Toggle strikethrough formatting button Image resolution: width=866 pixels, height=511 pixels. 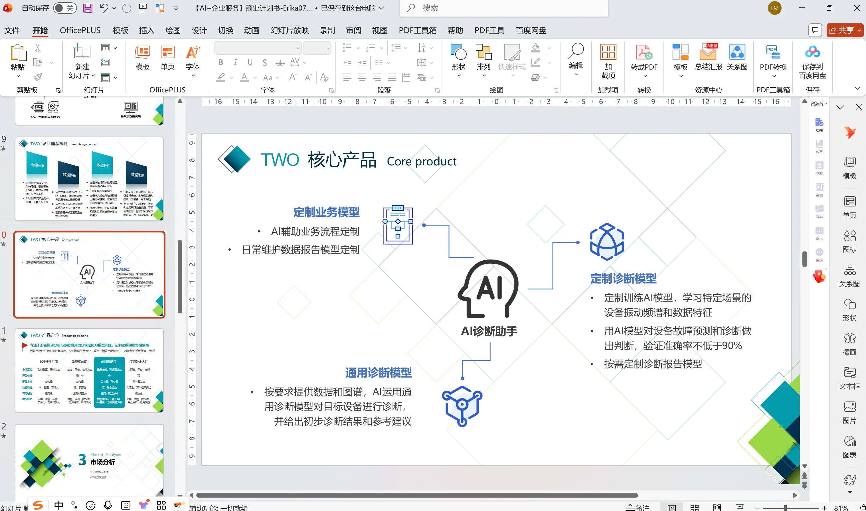[x=280, y=62]
